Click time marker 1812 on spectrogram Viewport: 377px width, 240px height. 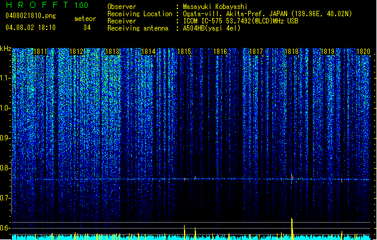(76, 52)
